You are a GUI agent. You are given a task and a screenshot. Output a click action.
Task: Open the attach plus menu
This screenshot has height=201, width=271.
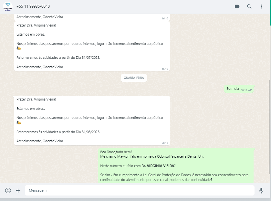(18, 191)
